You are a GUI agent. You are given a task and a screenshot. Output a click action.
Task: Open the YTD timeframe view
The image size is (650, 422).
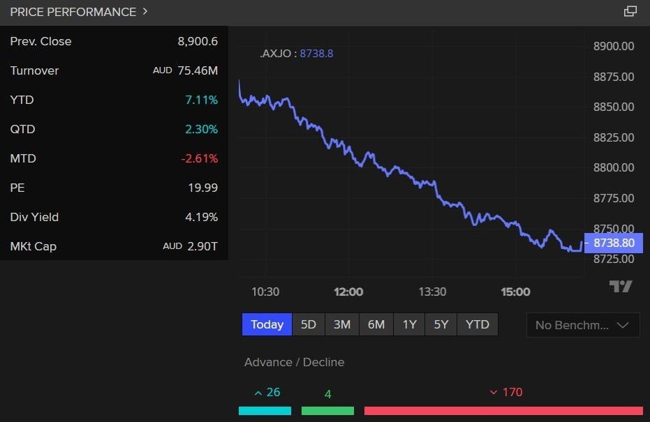tap(477, 324)
